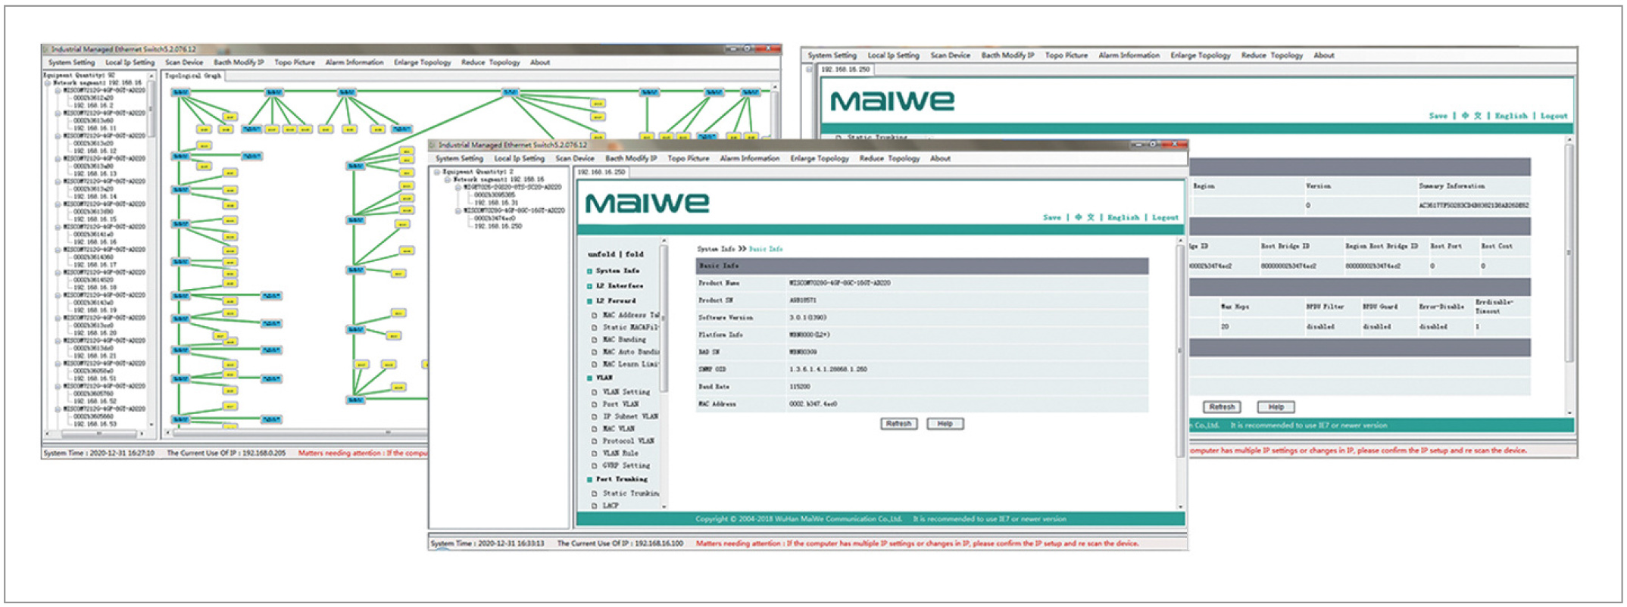Open VLAN Rule page icon
This screenshot has height=607, width=1627.
[x=595, y=453]
